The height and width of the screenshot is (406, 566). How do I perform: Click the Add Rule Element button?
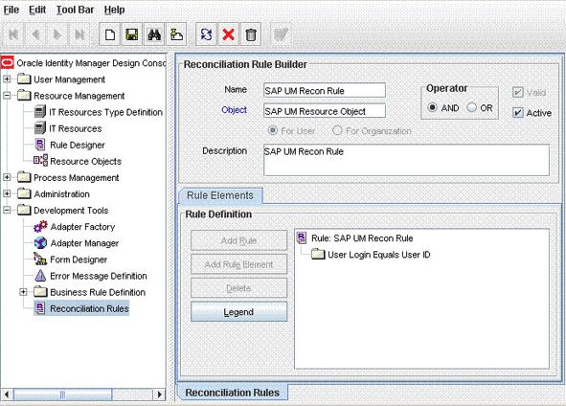coord(239,264)
